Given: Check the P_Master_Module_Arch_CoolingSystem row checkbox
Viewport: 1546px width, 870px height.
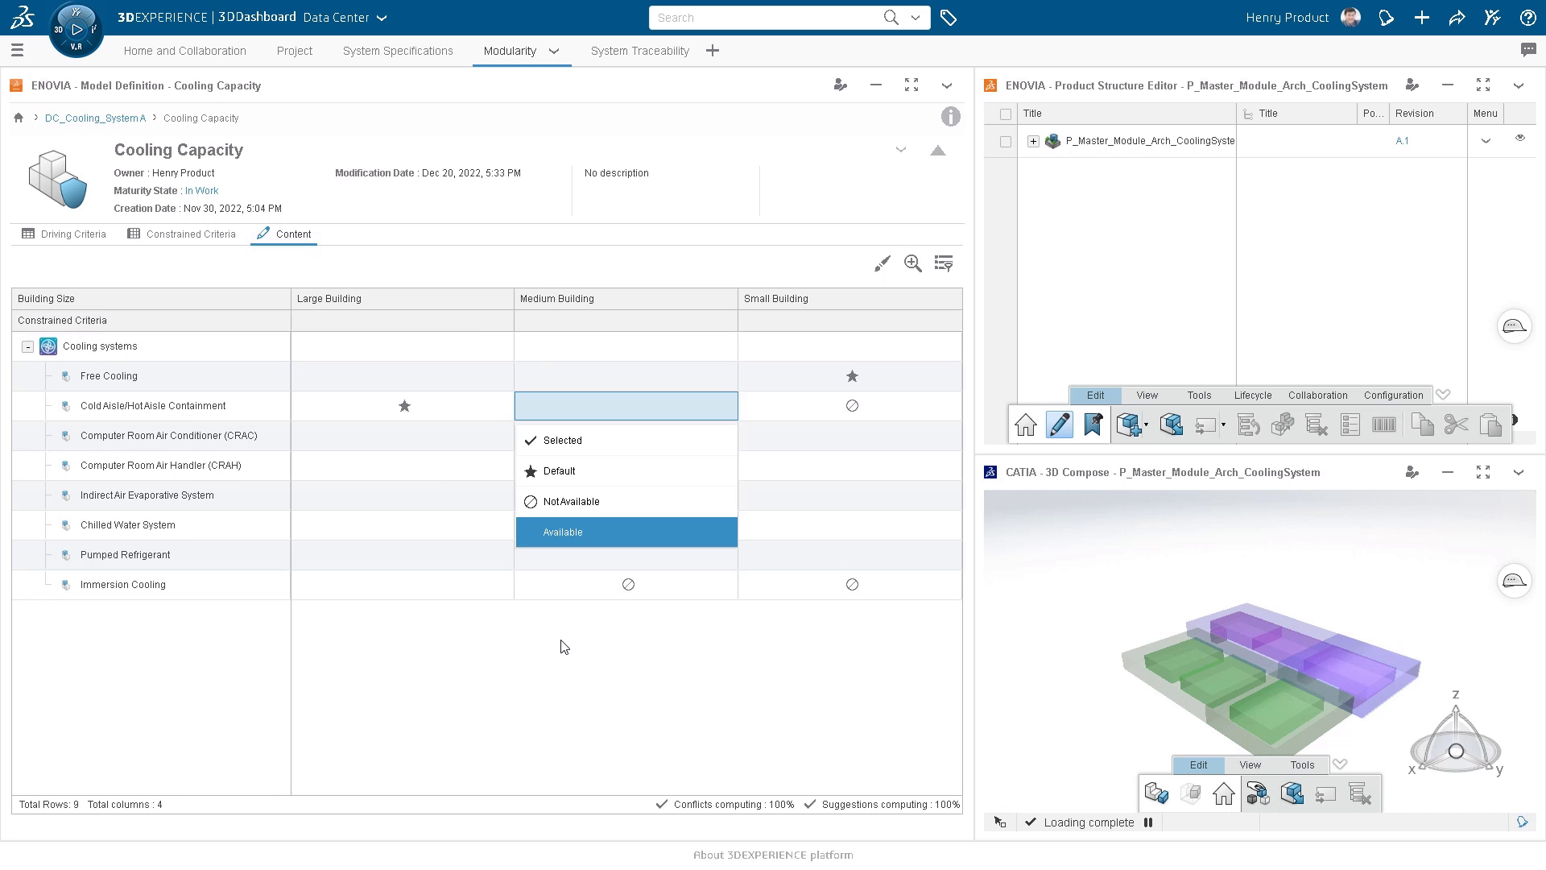Looking at the screenshot, I should [1006, 142].
